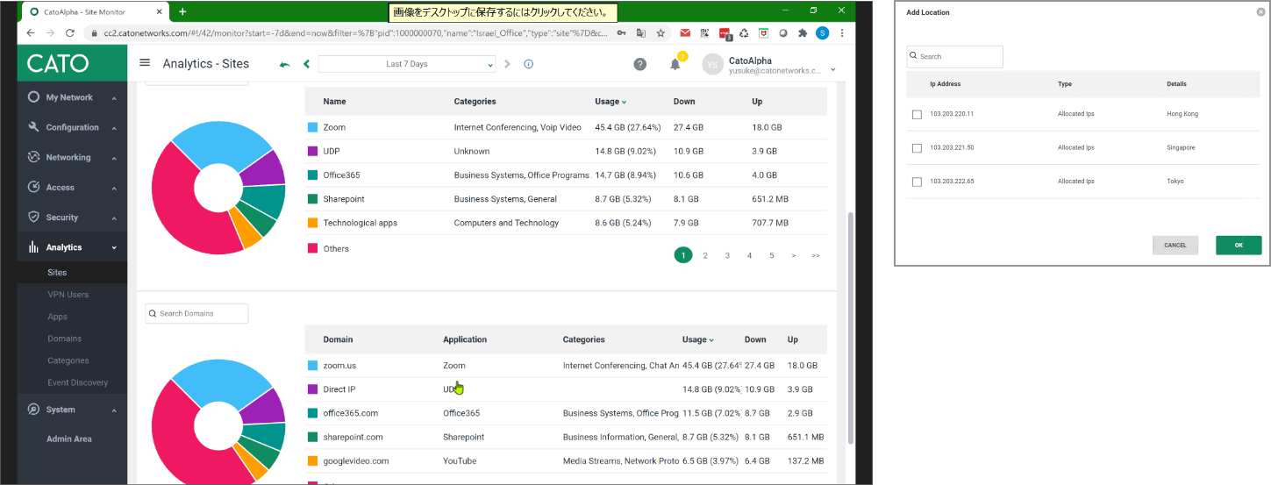The image size is (1271, 485).
Task: Click the zoom.us domain row
Action: point(566,366)
